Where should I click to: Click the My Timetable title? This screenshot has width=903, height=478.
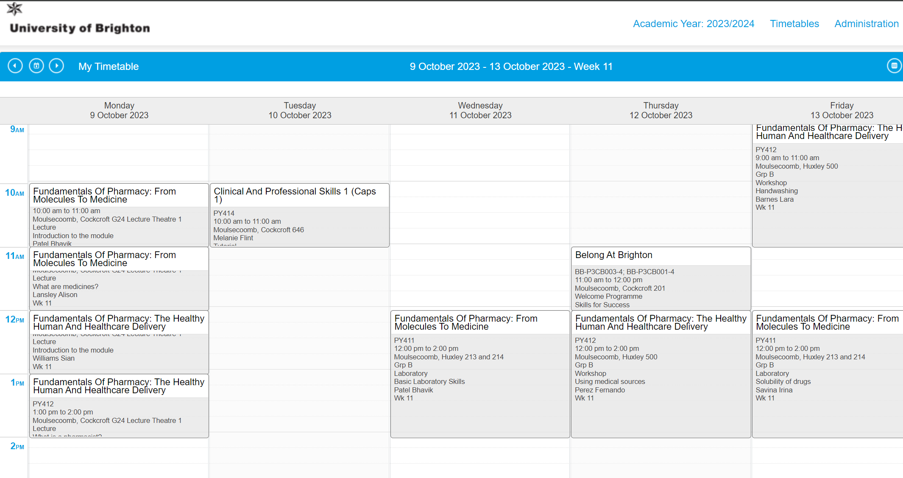(x=109, y=67)
